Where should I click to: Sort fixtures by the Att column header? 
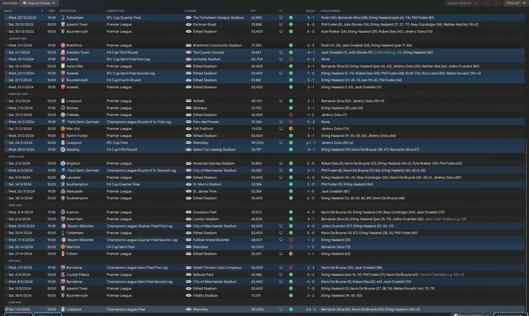pos(253,11)
